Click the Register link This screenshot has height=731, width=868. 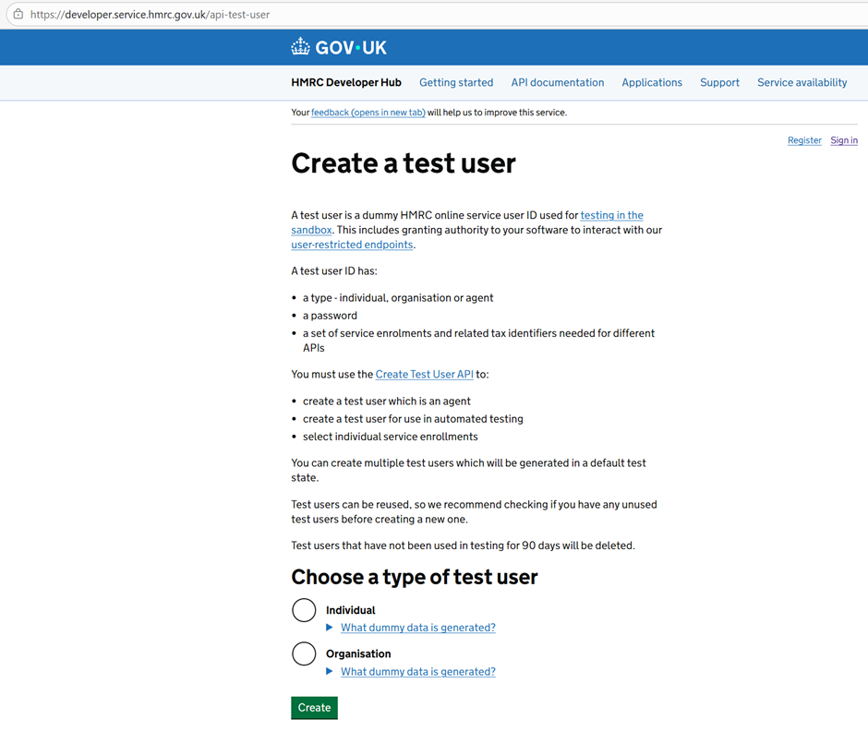804,140
